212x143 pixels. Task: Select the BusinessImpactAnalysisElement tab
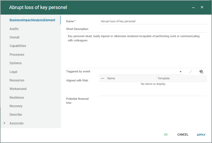click(32, 20)
